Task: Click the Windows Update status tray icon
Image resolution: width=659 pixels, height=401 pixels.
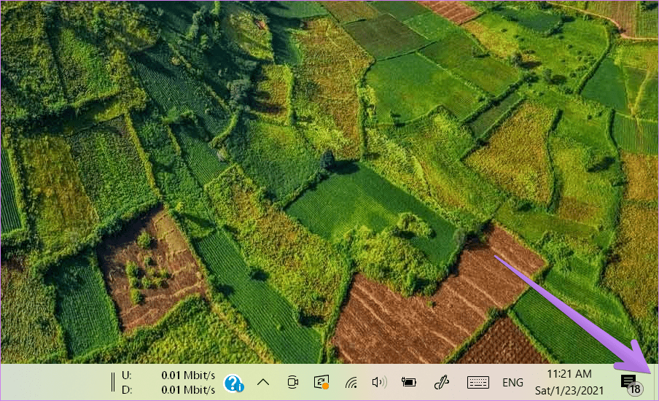Action: pyautogui.click(x=321, y=382)
